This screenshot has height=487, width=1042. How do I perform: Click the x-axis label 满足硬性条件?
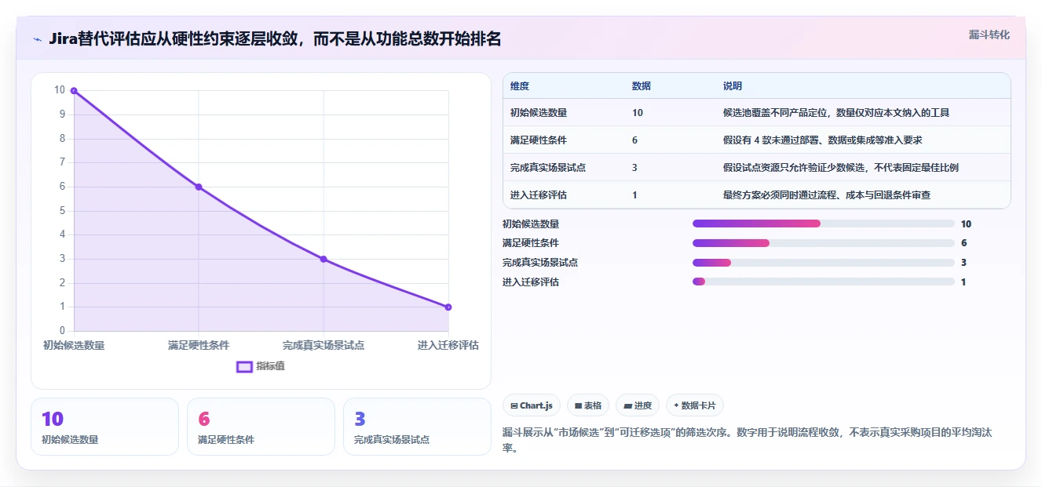click(x=199, y=345)
